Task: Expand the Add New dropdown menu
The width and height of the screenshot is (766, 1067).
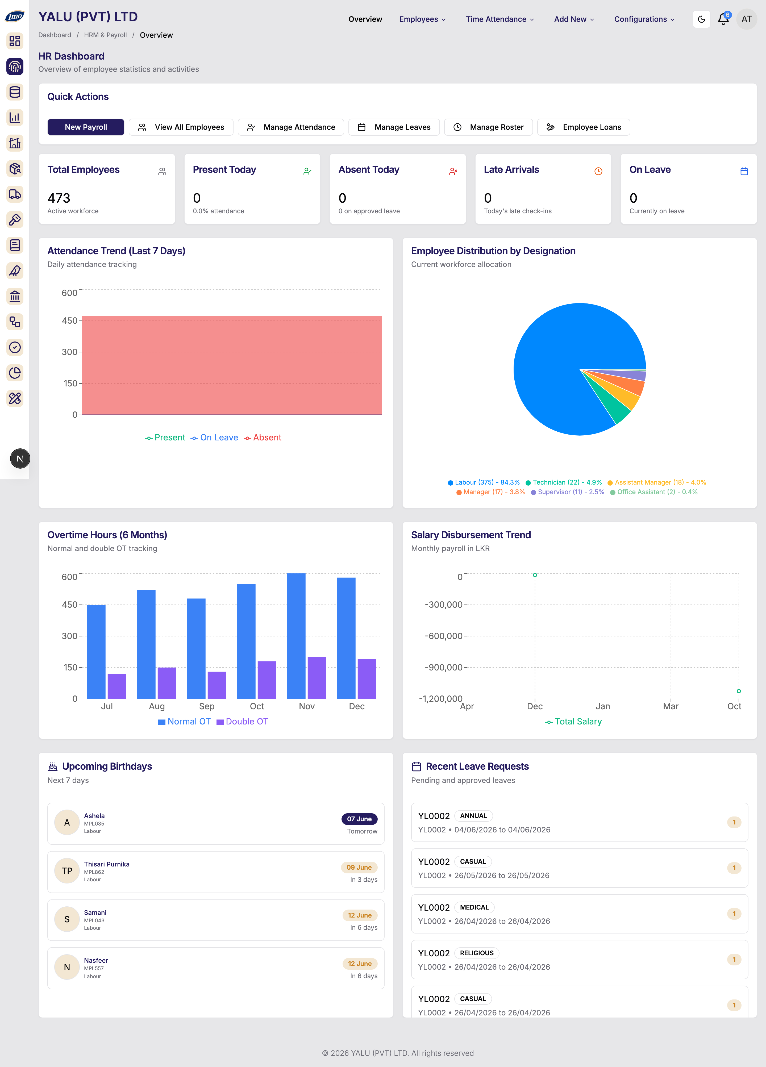Action: click(x=574, y=19)
